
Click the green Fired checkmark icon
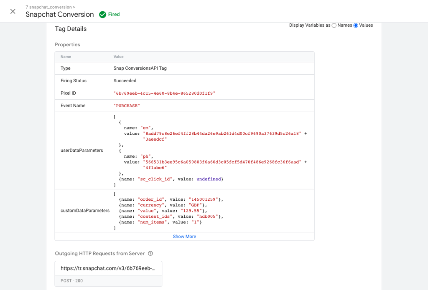(x=102, y=15)
